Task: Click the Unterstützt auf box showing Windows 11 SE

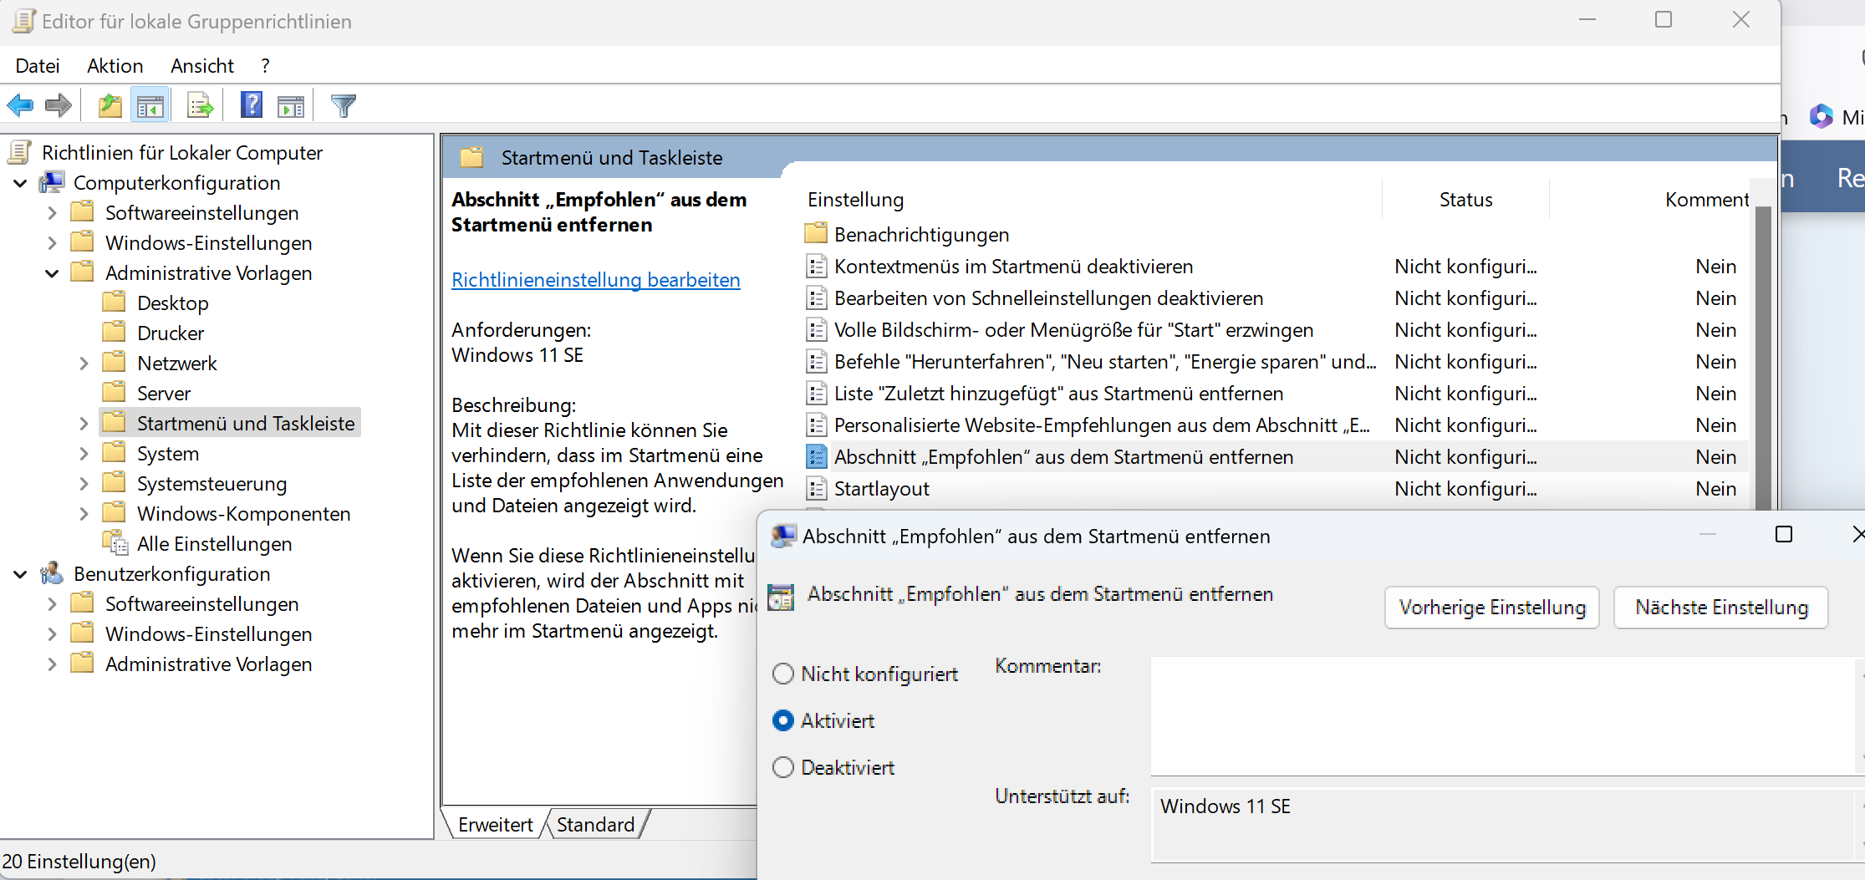Action: [1502, 825]
